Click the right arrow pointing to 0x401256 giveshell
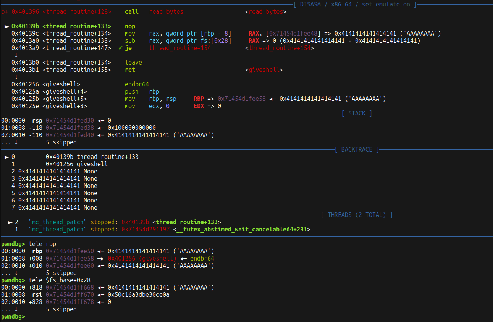Screen dimensions: 493x322 pyautogui.click(x=103, y=259)
